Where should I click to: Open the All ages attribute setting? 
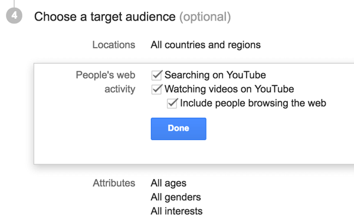pyautogui.click(x=168, y=183)
